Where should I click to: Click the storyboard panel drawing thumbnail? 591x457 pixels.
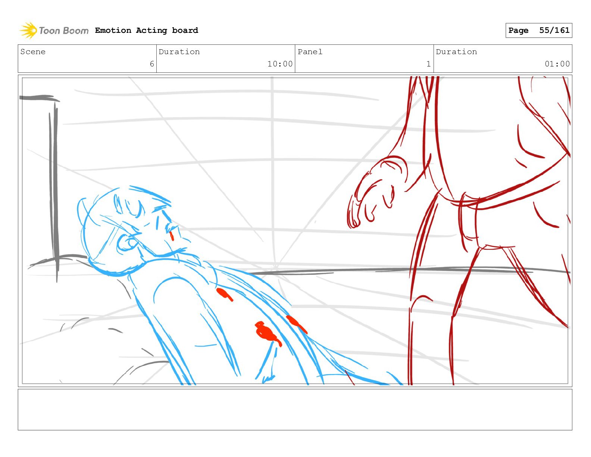click(295, 231)
